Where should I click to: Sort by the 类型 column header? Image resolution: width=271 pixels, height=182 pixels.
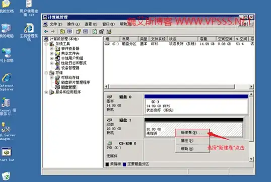pyautogui.click(x=144, y=39)
